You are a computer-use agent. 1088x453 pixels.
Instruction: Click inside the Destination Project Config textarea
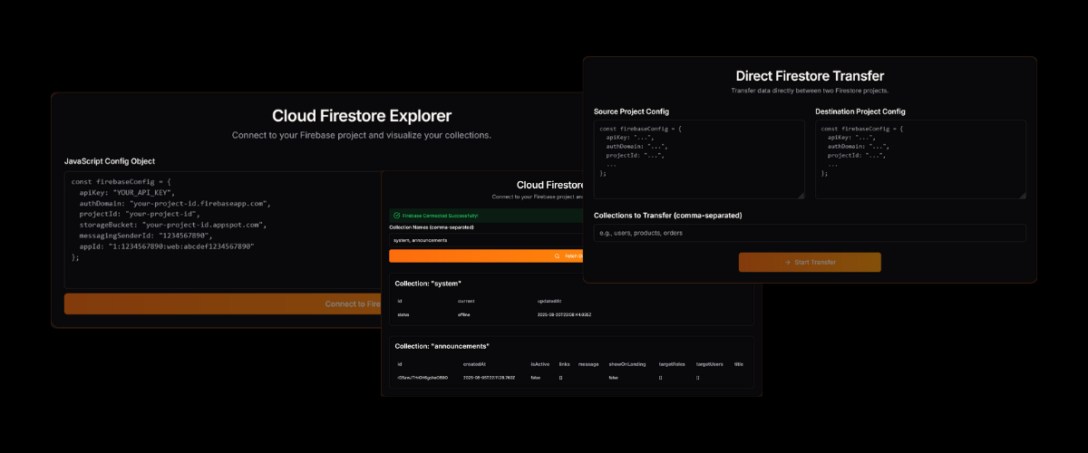pyautogui.click(x=920, y=159)
